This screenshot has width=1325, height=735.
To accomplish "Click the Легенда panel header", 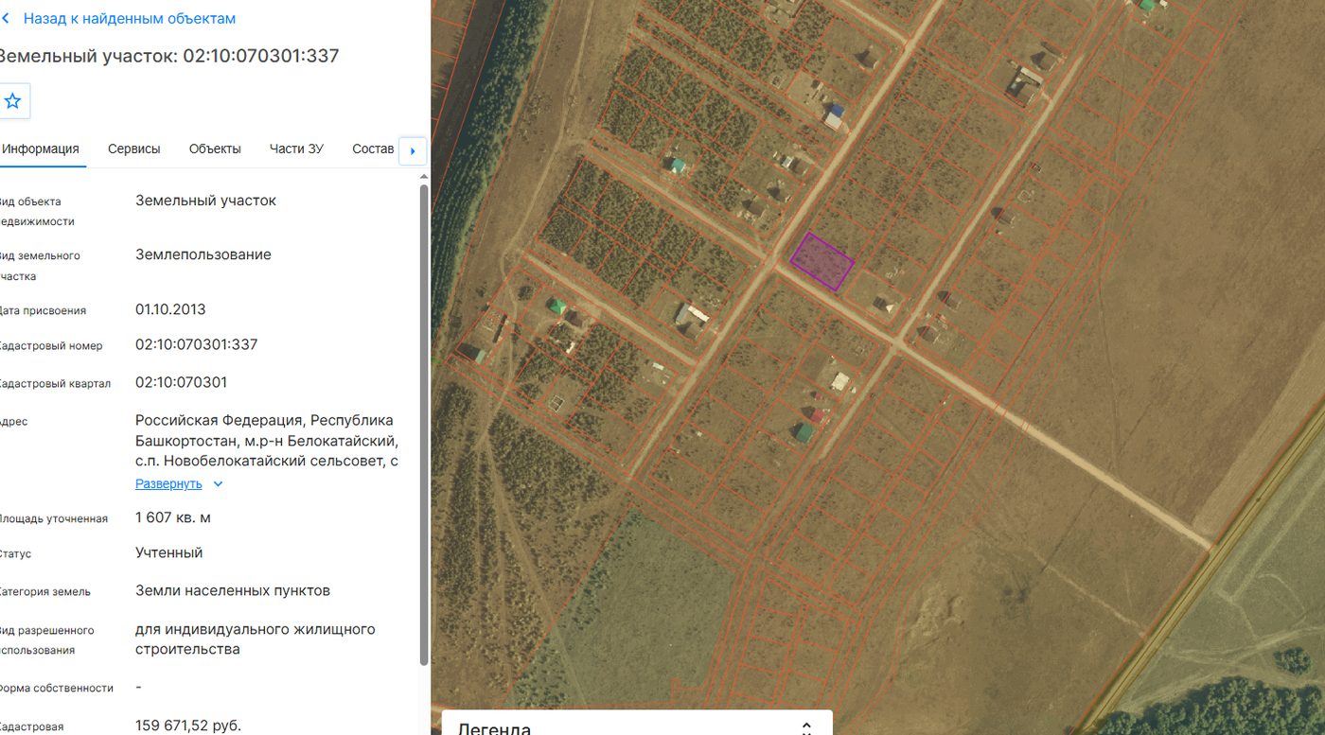I will [x=637, y=724].
